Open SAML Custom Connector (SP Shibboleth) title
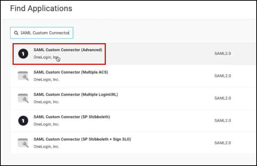257x166 pixels. 72,117
